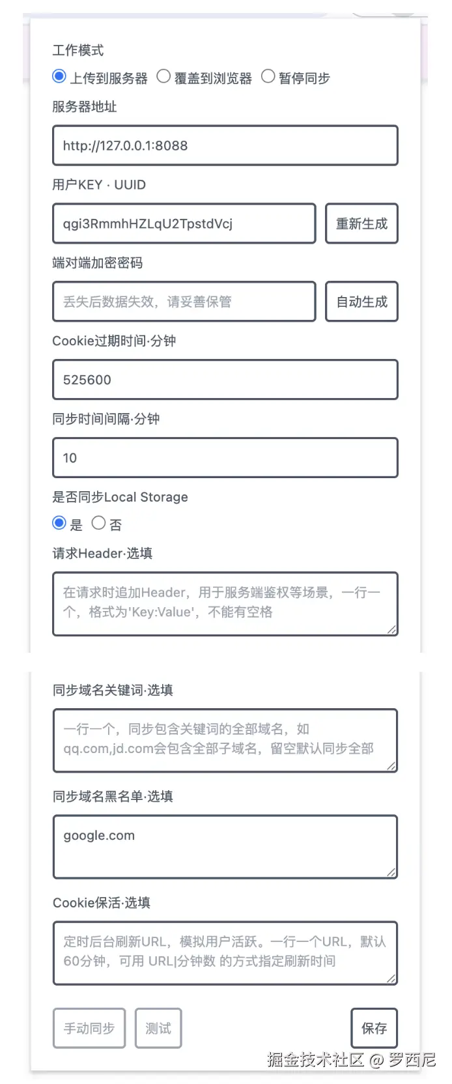The height and width of the screenshot is (1084, 452).
Task: Focus the 同步域名黑名单 textarea
Action: click(225, 846)
